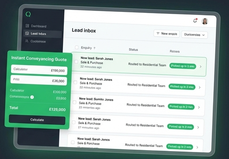Click the Calculate button
The image size is (229, 159).
(37, 120)
